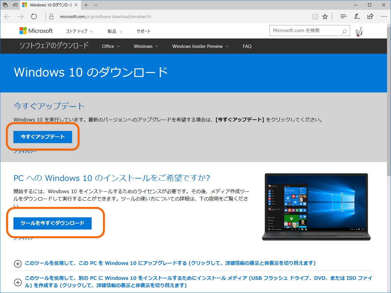Screen dimensions: 391x293
Task: Click the ツールを今すぐダウンロード button
Action: pos(52,223)
